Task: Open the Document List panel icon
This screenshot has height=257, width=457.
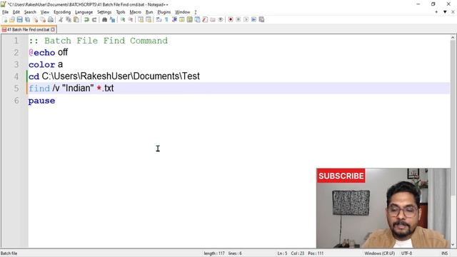Action: tap(197, 19)
